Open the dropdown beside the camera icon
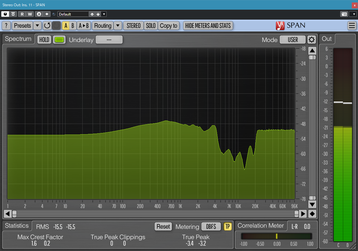Screen dimensions: 358x251 (354, 14)
